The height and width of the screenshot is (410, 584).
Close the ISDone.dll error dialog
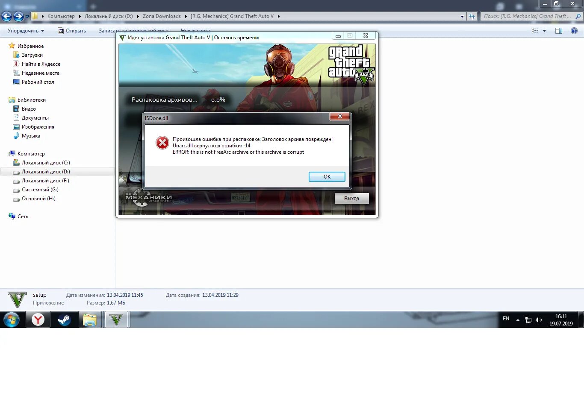click(x=340, y=117)
